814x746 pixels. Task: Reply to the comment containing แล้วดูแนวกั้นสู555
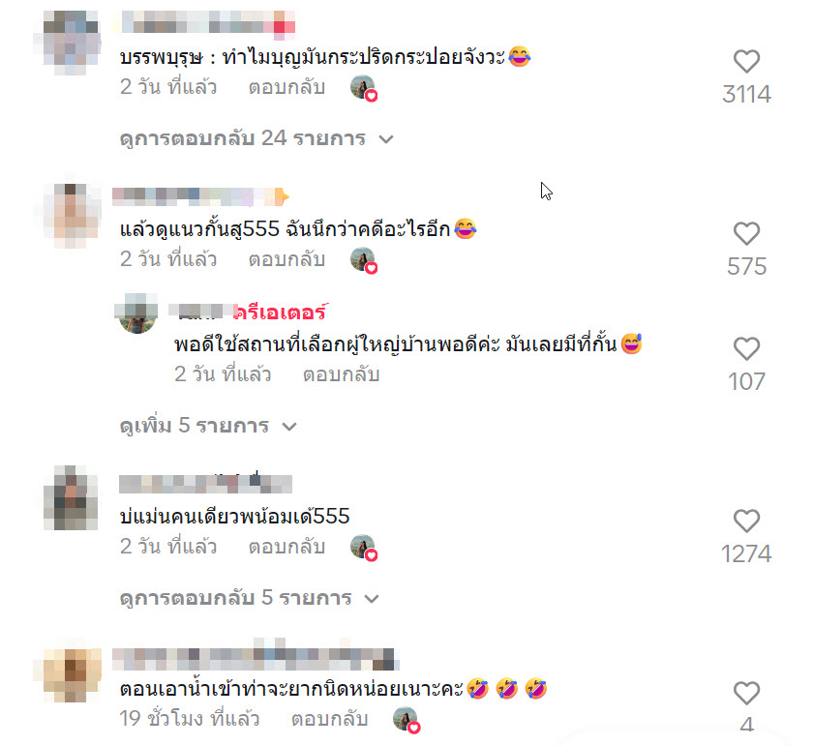286,259
